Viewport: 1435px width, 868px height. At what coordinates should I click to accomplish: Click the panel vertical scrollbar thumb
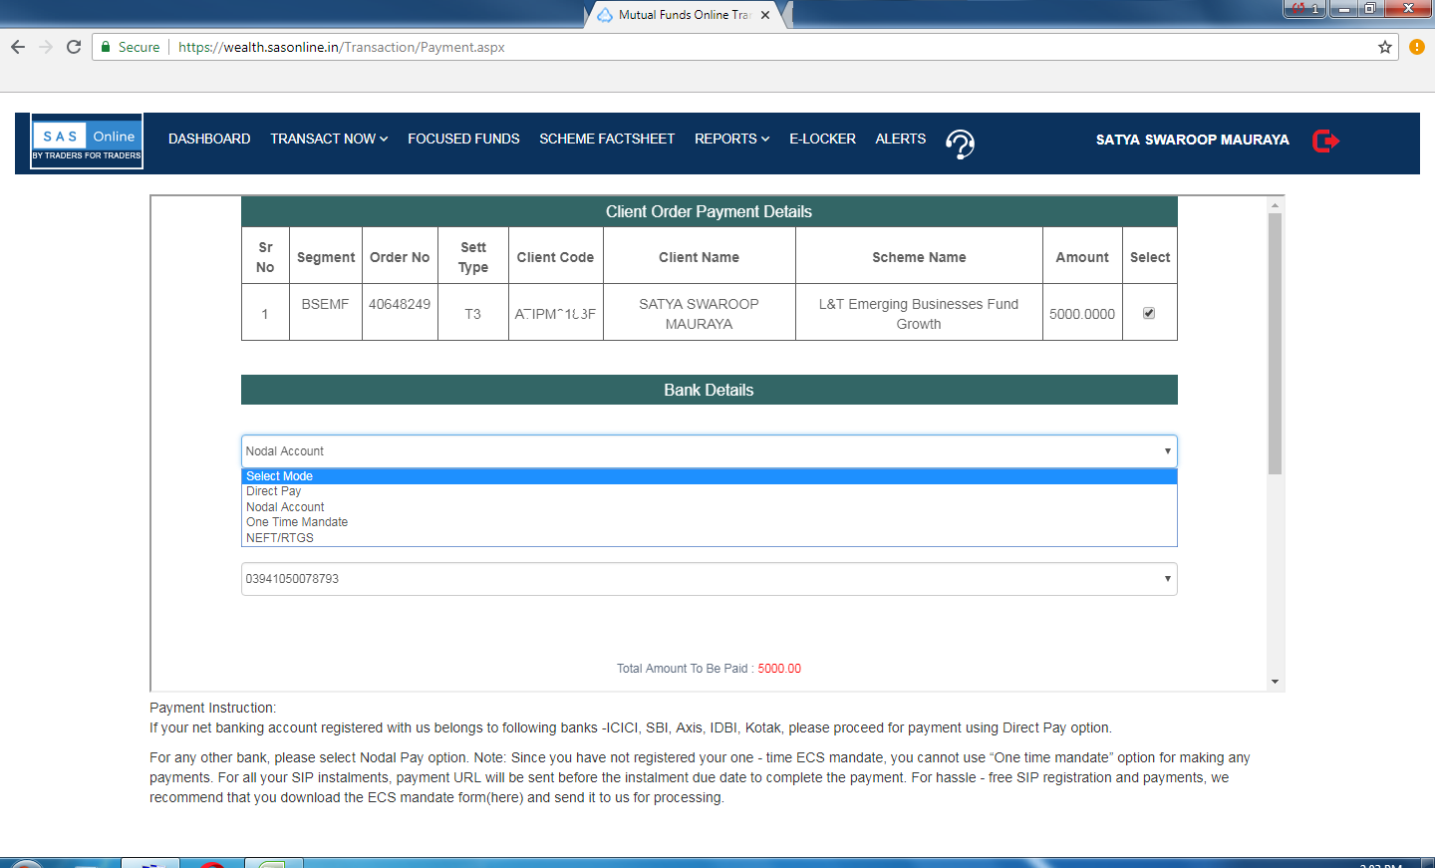coord(1275,344)
